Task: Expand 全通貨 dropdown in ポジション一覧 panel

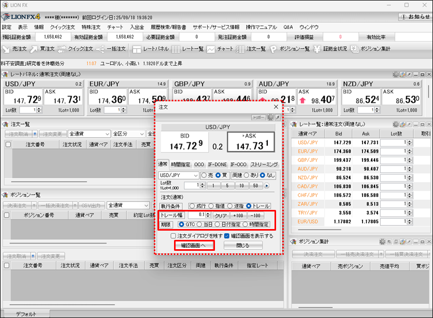Action: (x=146, y=205)
